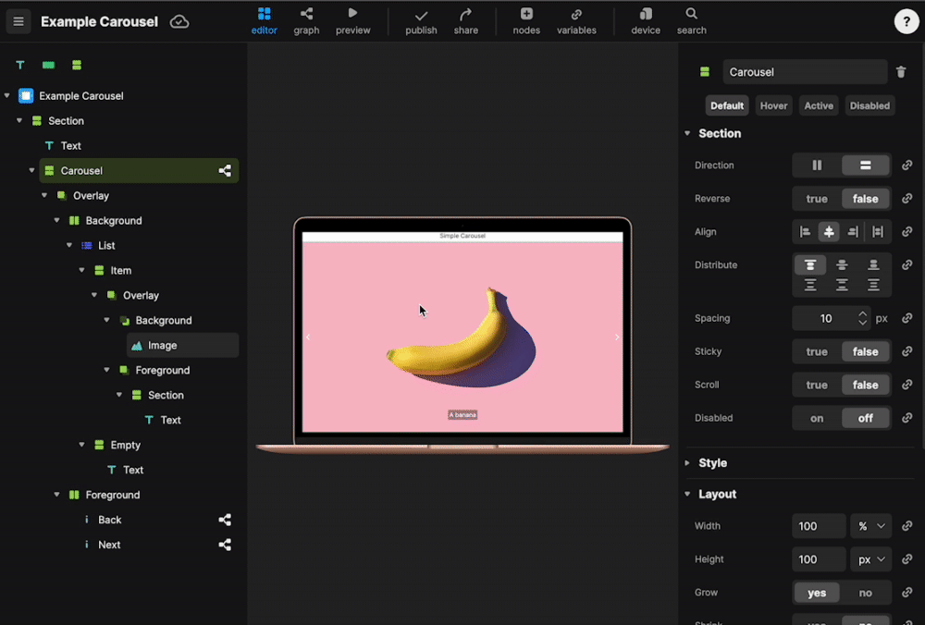Click the share icon on the Next layer
The width and height of the screenshot is (925, 625).
tap(225, 545)
